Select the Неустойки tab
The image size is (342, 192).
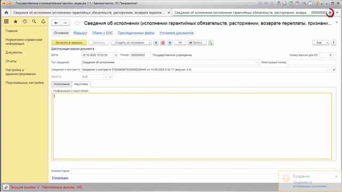coord(81,84)
